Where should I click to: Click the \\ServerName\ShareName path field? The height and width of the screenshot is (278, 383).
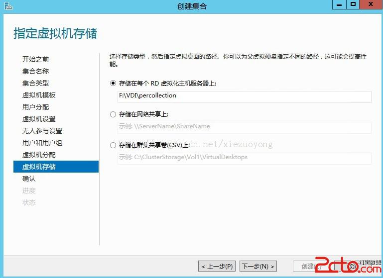click(244, 127)
